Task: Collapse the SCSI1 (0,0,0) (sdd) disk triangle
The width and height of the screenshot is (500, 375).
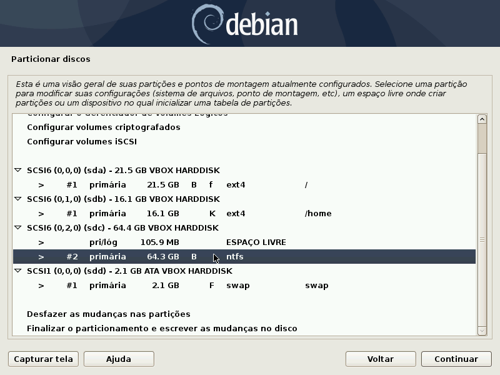Action: pyautogui.click(x=18, y=271)
